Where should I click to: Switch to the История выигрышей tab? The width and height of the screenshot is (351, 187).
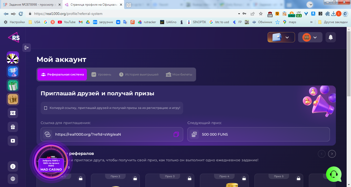139,74
